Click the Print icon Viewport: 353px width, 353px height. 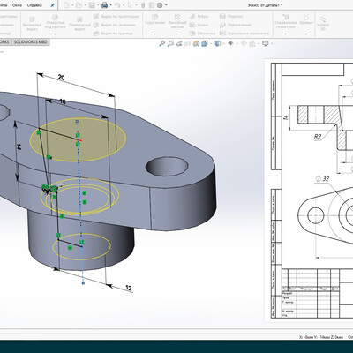tap(104, 5)
